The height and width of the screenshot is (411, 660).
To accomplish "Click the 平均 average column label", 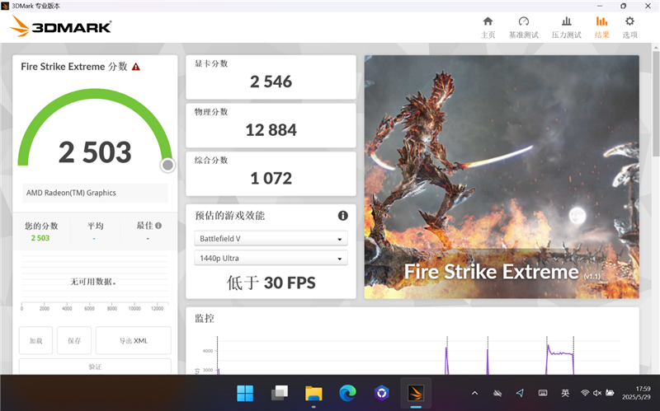I will coord(95,226).
